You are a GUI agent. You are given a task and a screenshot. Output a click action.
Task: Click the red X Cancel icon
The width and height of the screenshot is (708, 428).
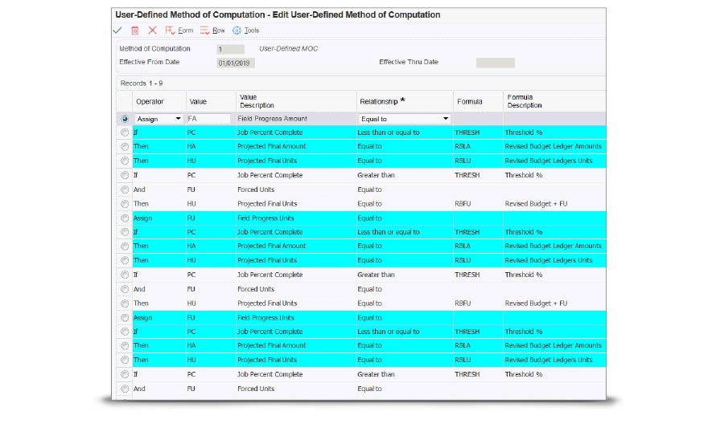point(152,31)
